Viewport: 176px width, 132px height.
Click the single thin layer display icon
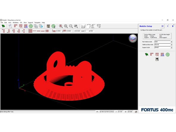34,31
